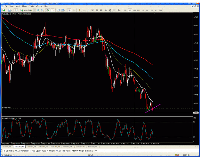Click the AUDUSD,M5 chart header label

click(x=16, y=14)
